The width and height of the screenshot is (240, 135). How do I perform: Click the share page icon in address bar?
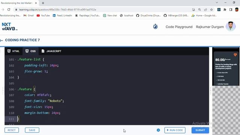205,9
